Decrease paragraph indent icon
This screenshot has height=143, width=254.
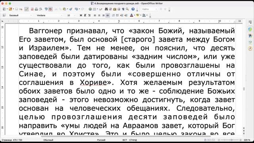point(122,15)
